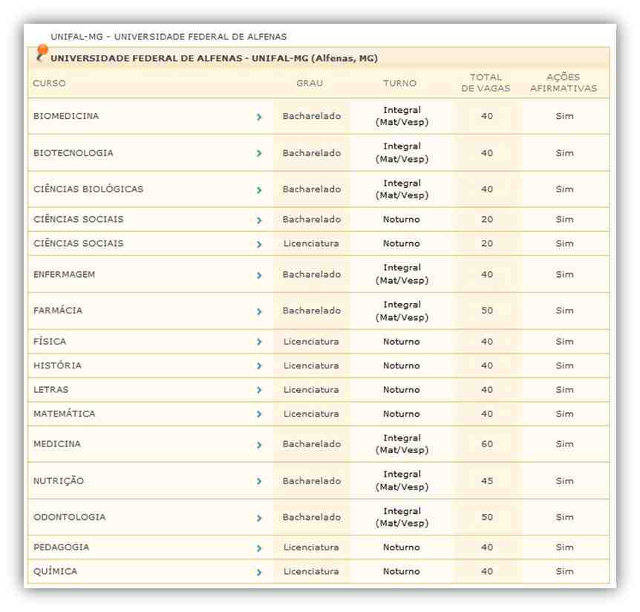This screenshot has width=640, height=612.
Task: Expand the BIOMEDICINA course arrow
Action: tap(259, 117)
